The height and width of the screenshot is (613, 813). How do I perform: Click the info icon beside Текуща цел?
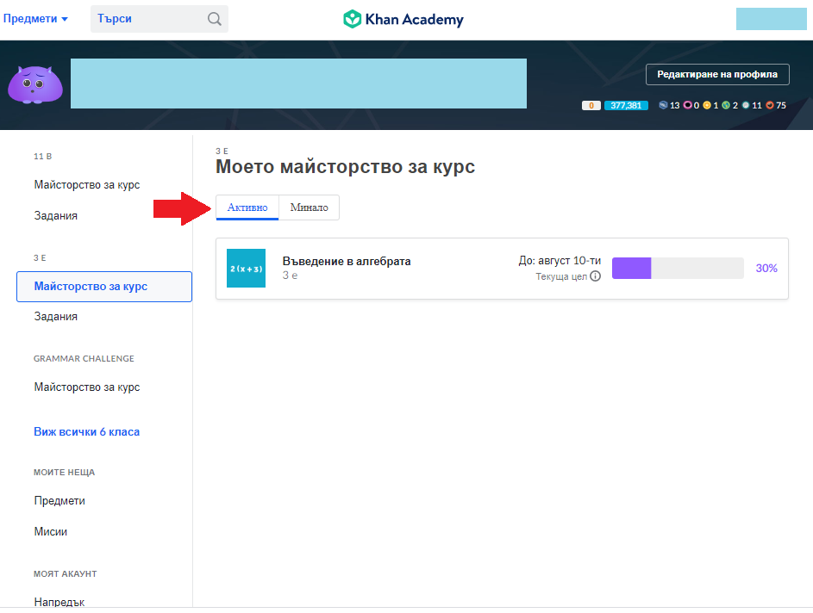point(595,276)
